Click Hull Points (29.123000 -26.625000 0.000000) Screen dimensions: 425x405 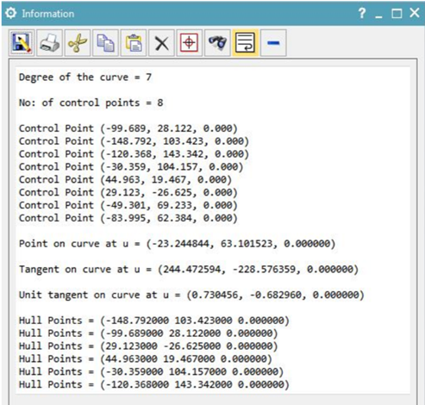tap(148, 346)
